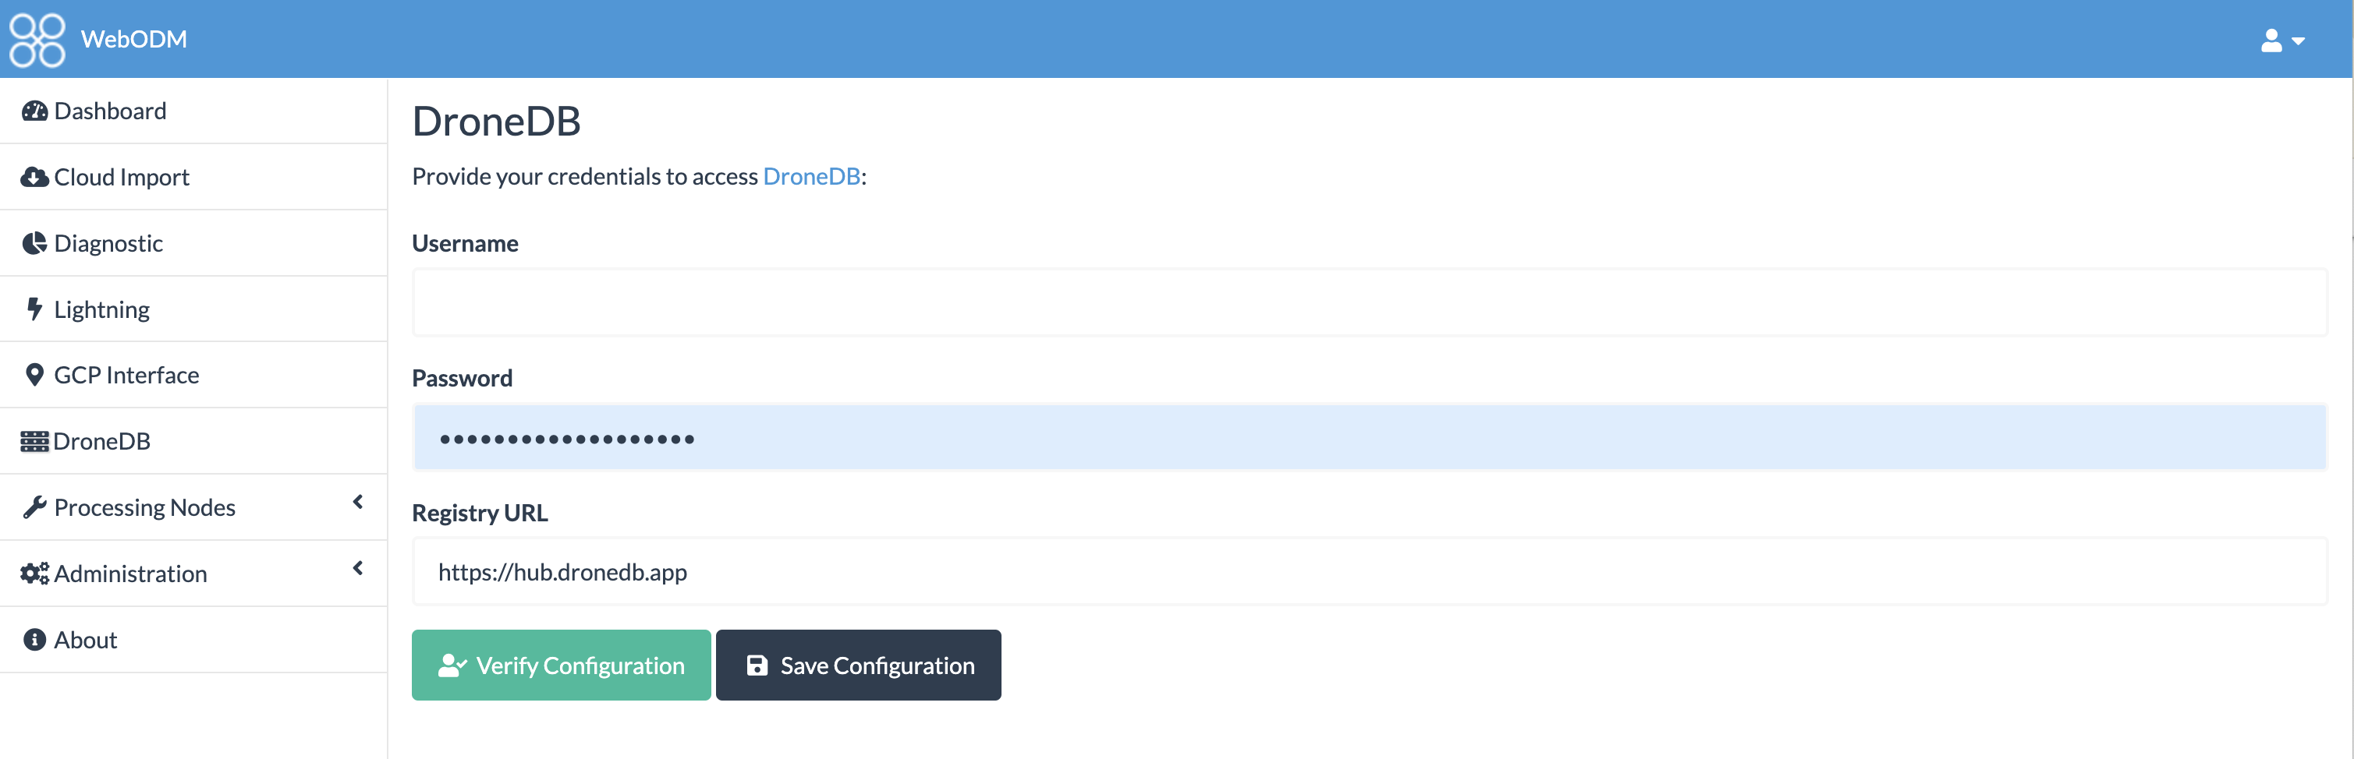
Task: Click the DroneDB server icon in sidebar
Action: pos(35,441)
